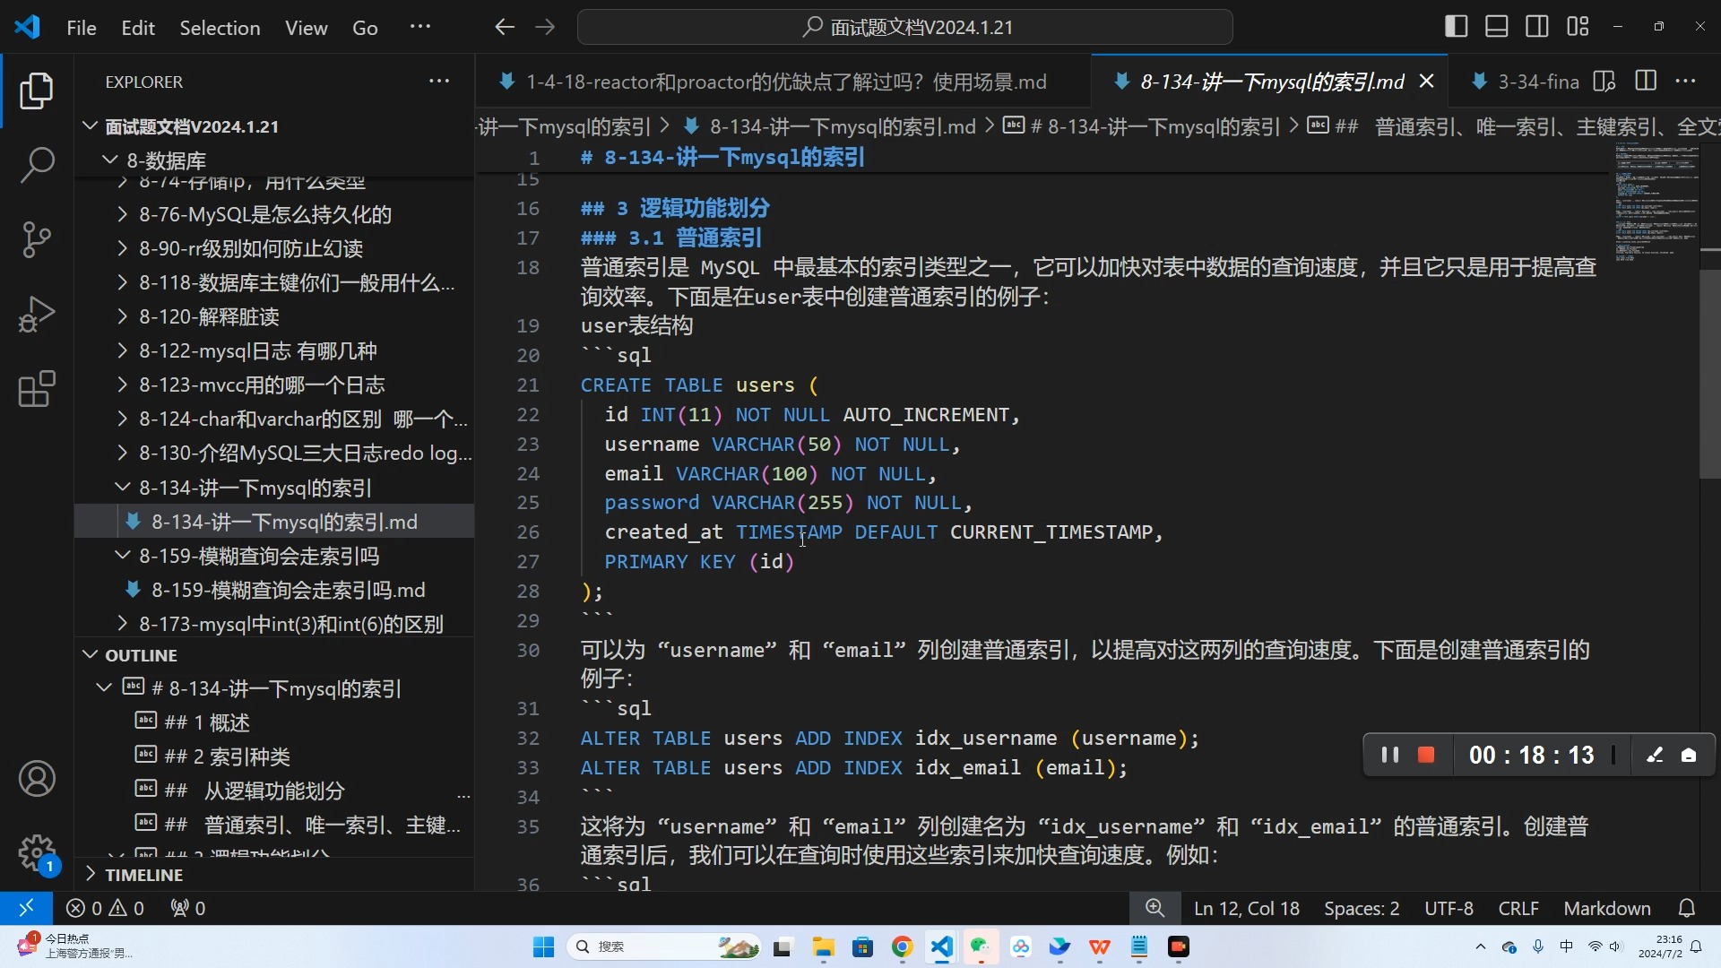Expand the 8-123-mvcc用的哪一个日志 folder
This screenshot has height=968, width=1721.
(x=273, y=385)
